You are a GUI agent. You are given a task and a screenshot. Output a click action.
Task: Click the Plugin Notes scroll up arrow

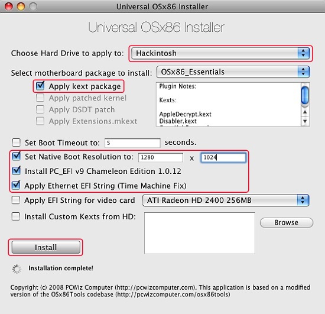305,112
